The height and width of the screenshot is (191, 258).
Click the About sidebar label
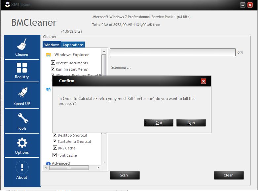22,177
